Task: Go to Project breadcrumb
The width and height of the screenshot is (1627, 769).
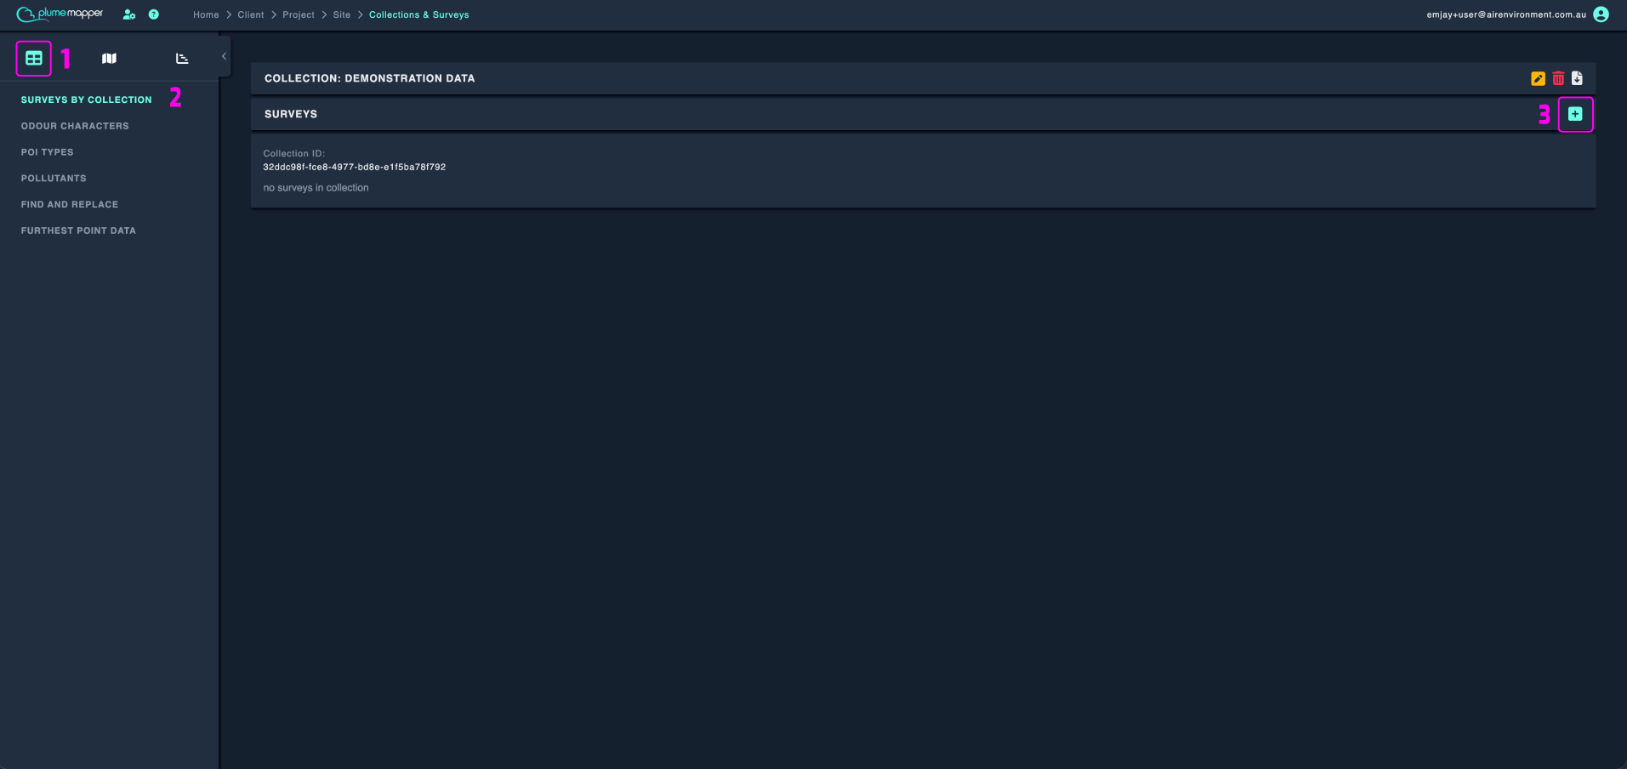Action: pyautogui.click(x=299, y=14)
